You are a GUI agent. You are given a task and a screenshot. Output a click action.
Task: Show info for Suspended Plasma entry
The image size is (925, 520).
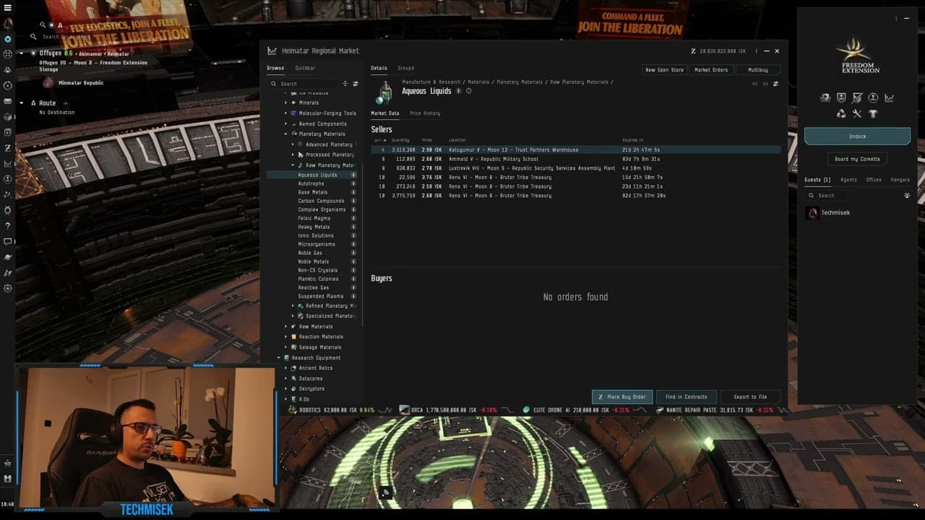353,296
